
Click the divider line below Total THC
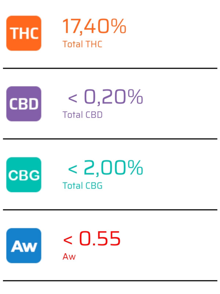[x=110, y=68]
